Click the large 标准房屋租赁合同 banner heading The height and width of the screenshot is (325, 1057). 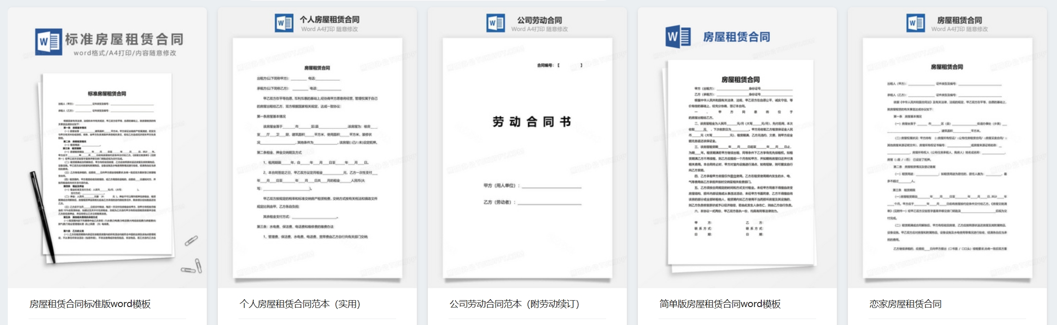coord(124,40)
